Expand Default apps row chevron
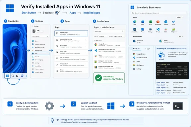The height and width of the screenshot is (127, 191). 86,46
